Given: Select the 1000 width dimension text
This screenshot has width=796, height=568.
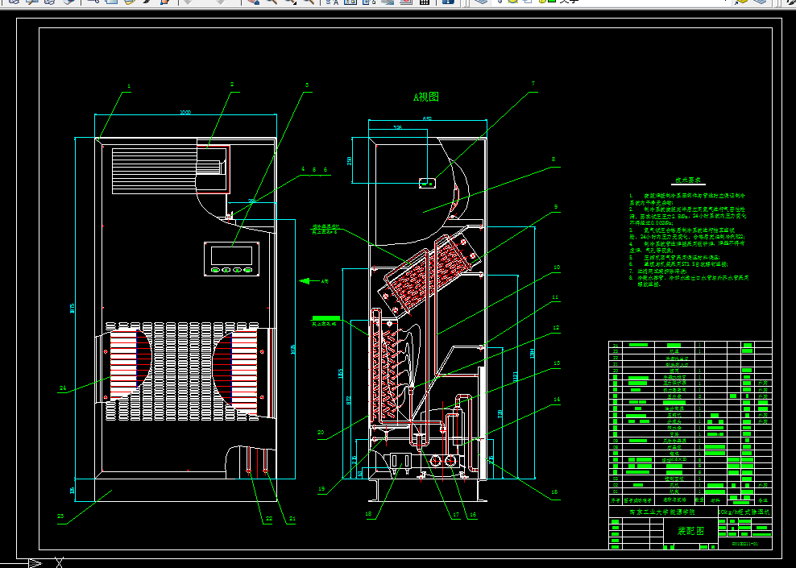Looking at the screenshot, I should 185,112.
